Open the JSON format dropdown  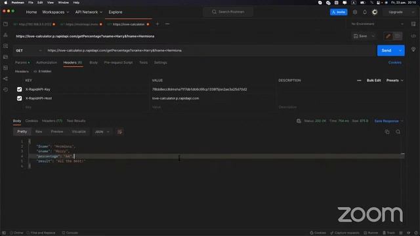click(x=102, y=132)
